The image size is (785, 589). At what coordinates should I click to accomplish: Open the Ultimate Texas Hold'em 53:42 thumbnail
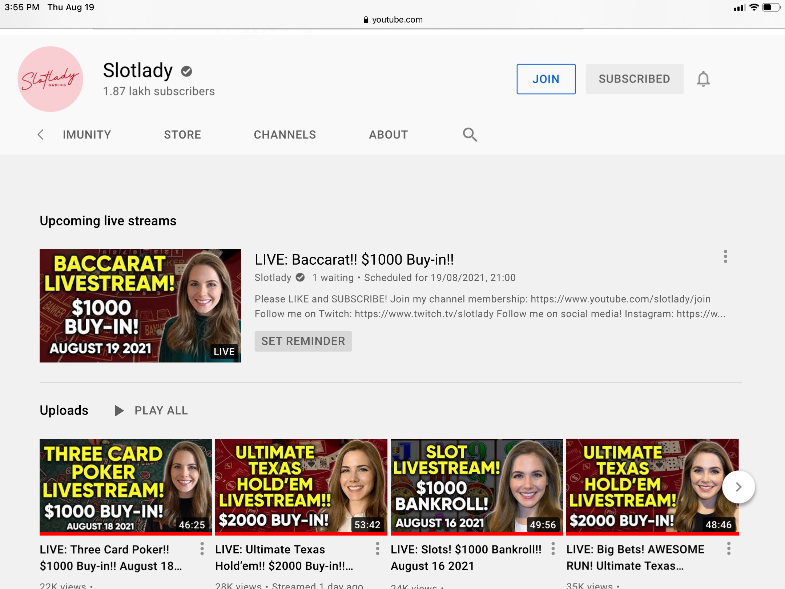(x=301, y=486)
